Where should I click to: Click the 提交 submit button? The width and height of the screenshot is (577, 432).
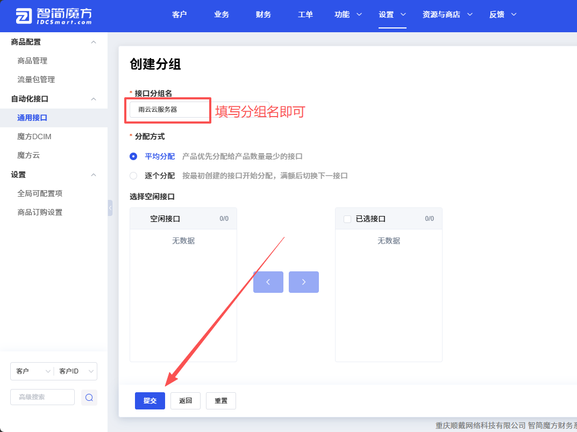pos(150,401)
